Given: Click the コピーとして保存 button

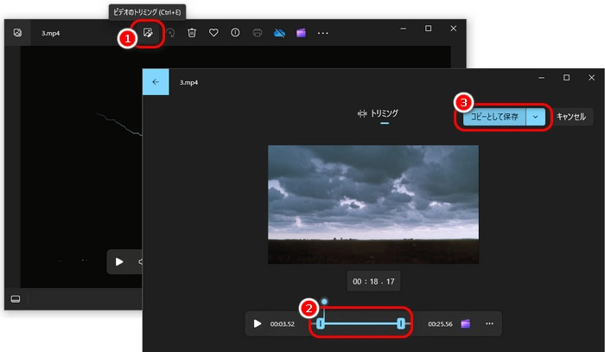Looking at the screenshot, I should click(x=494, y=117).
